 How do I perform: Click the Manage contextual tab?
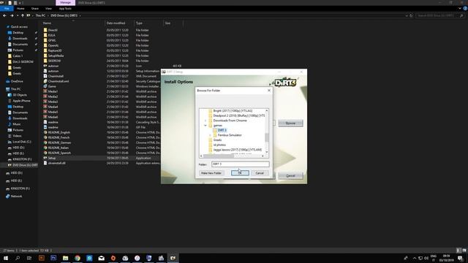click(65, 3)
